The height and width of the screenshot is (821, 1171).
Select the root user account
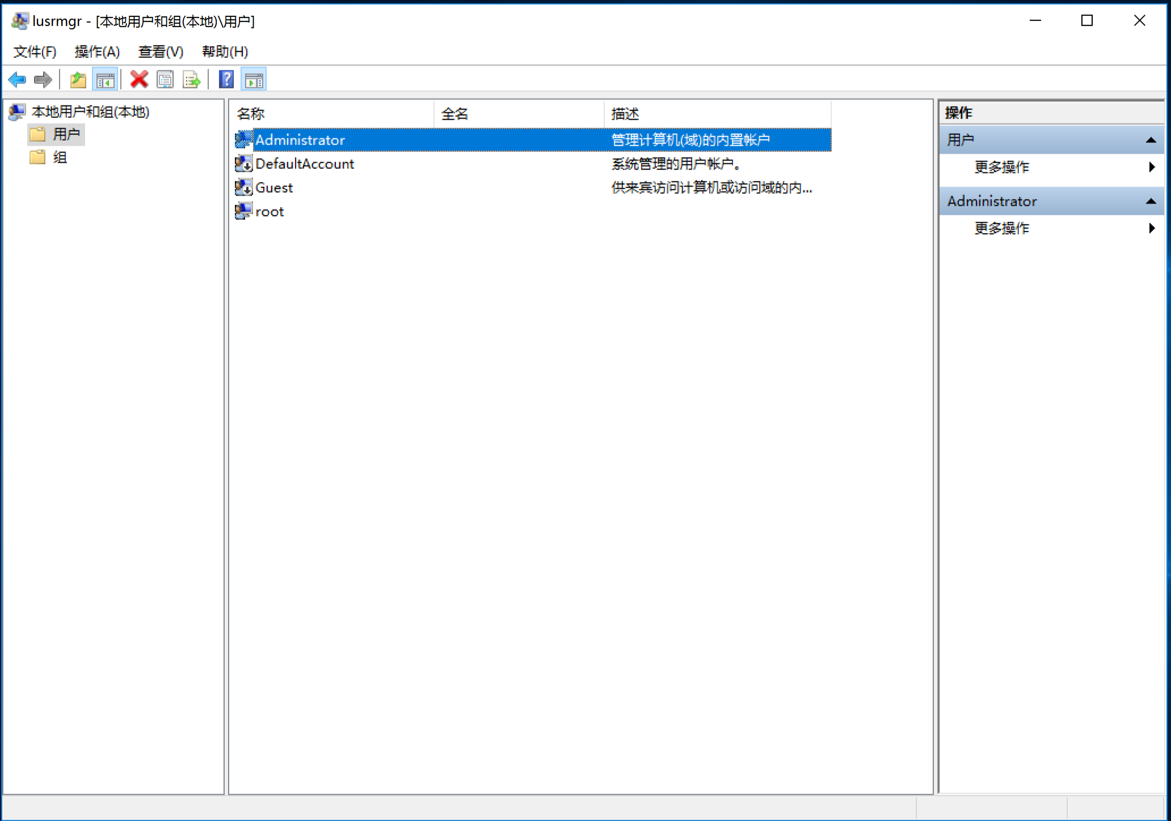(x=269, y=212)
